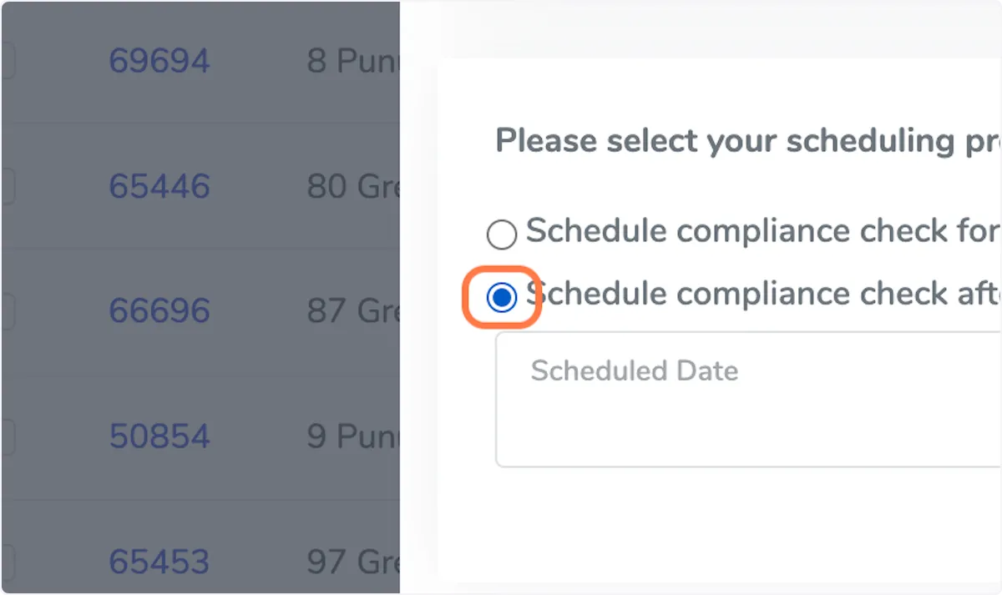Click the selected 'Schedule compliance check aft' radio button

coord(502,297)
